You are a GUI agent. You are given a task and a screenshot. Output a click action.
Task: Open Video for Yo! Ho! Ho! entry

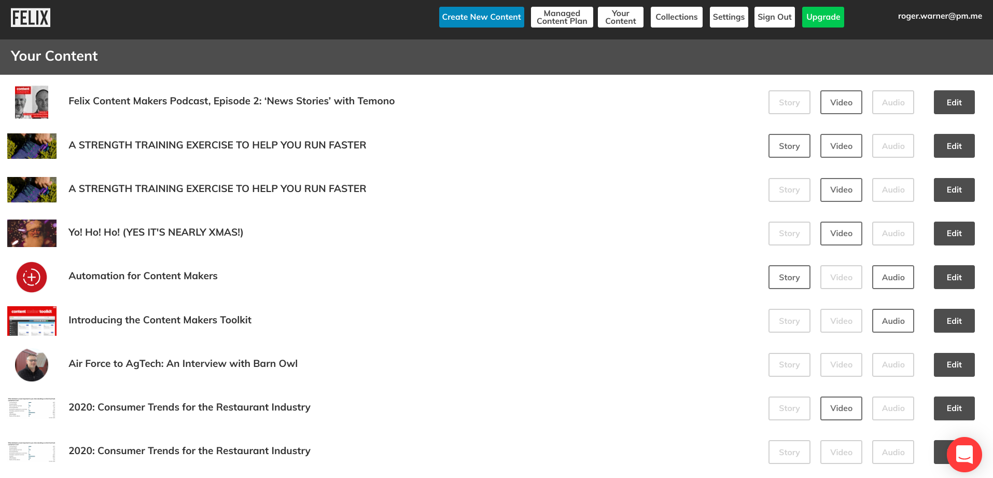pos(841,234)
